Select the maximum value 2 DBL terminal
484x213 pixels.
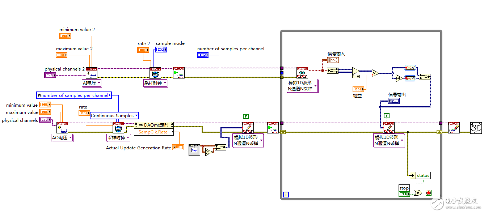click(62, 55)
